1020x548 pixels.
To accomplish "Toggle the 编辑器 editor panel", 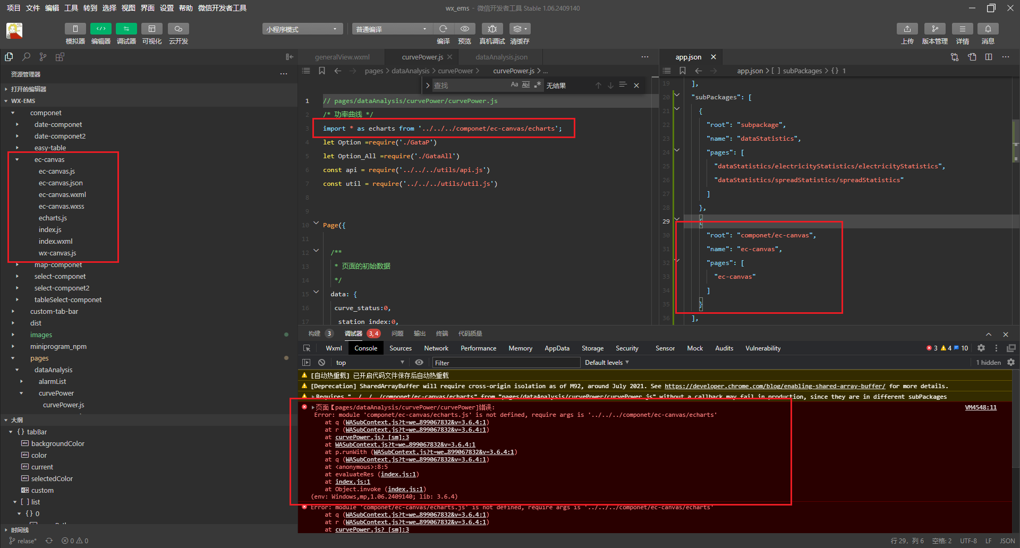I will (101, 29).
